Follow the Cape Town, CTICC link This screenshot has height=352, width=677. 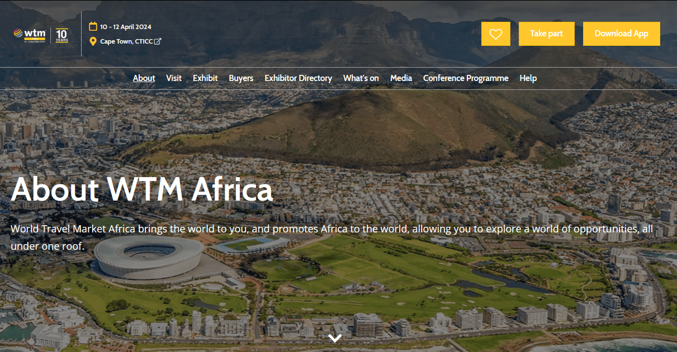point(126,41)
